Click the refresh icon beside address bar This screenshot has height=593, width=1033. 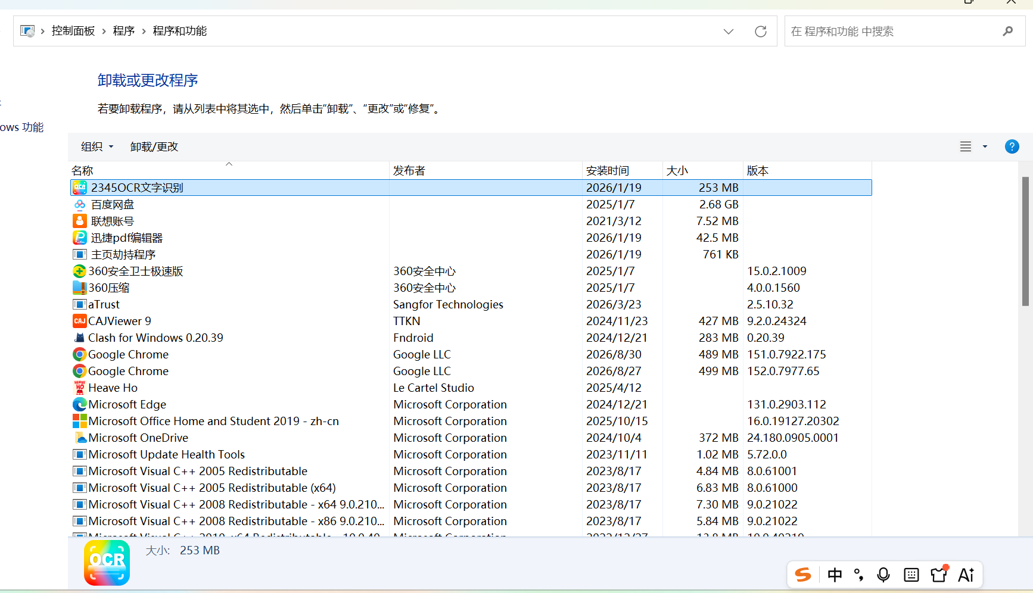click(x=761, y=32)
